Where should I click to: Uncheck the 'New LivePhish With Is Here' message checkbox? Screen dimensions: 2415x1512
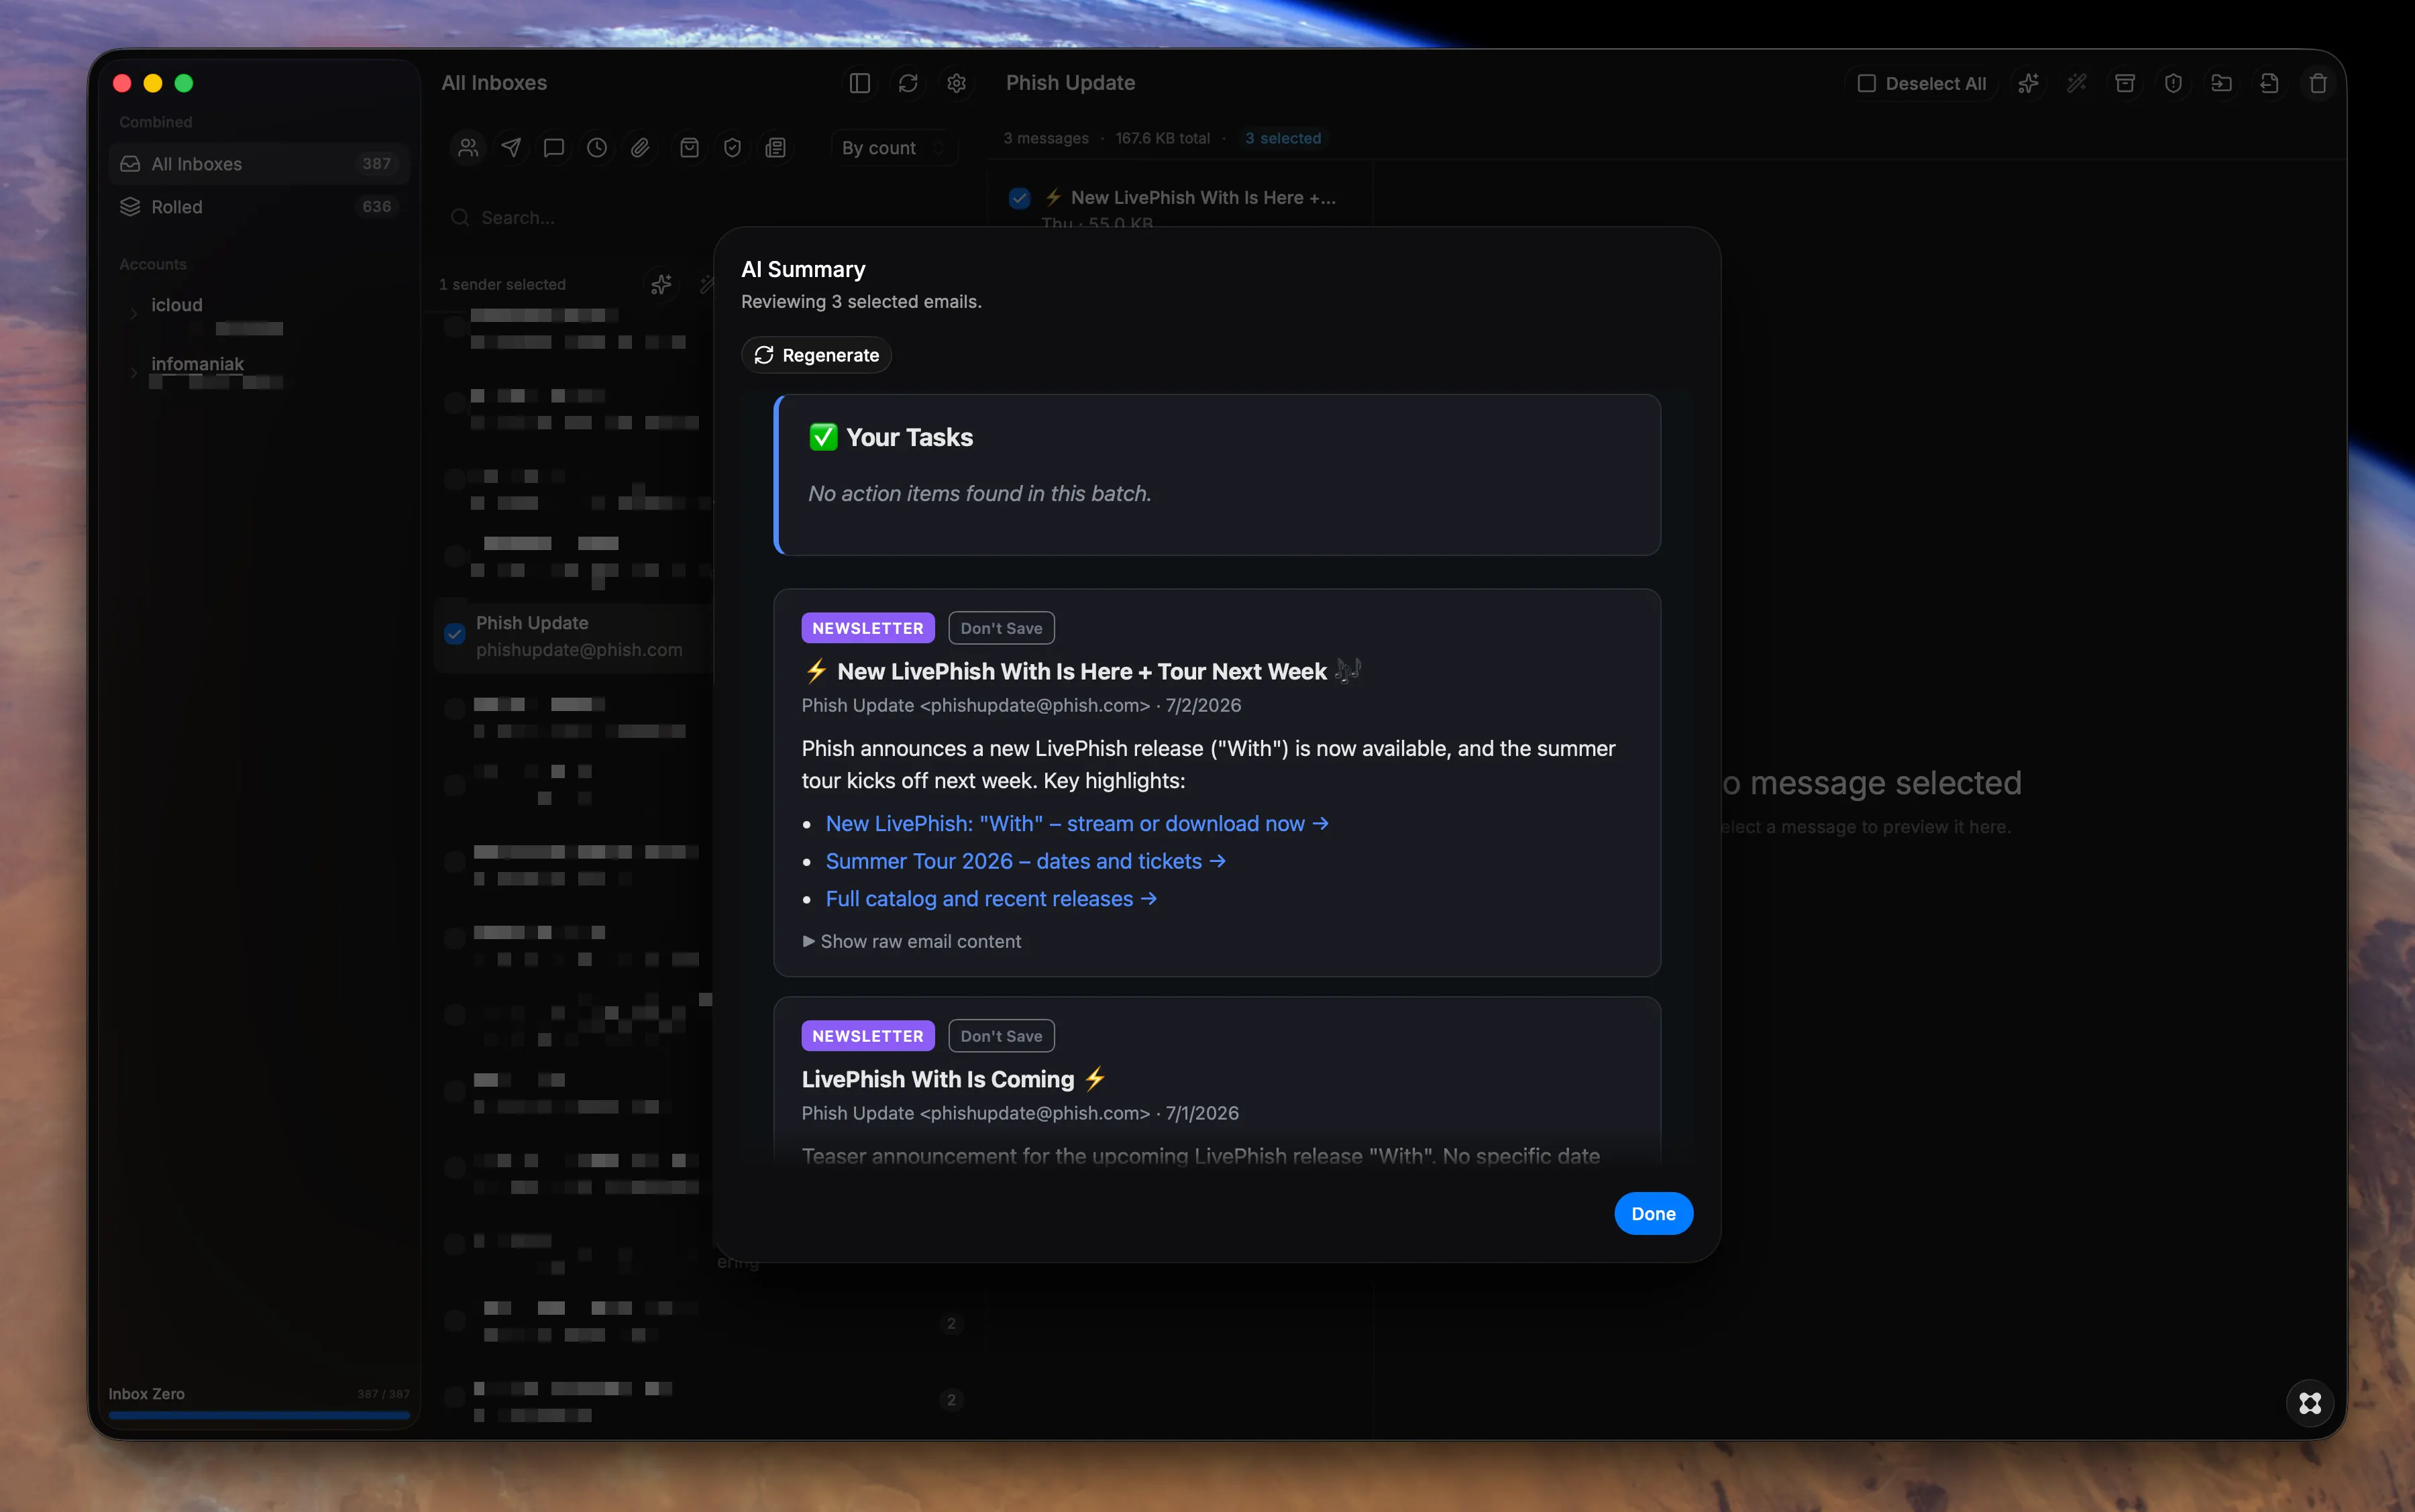[x=1019, y=198]
